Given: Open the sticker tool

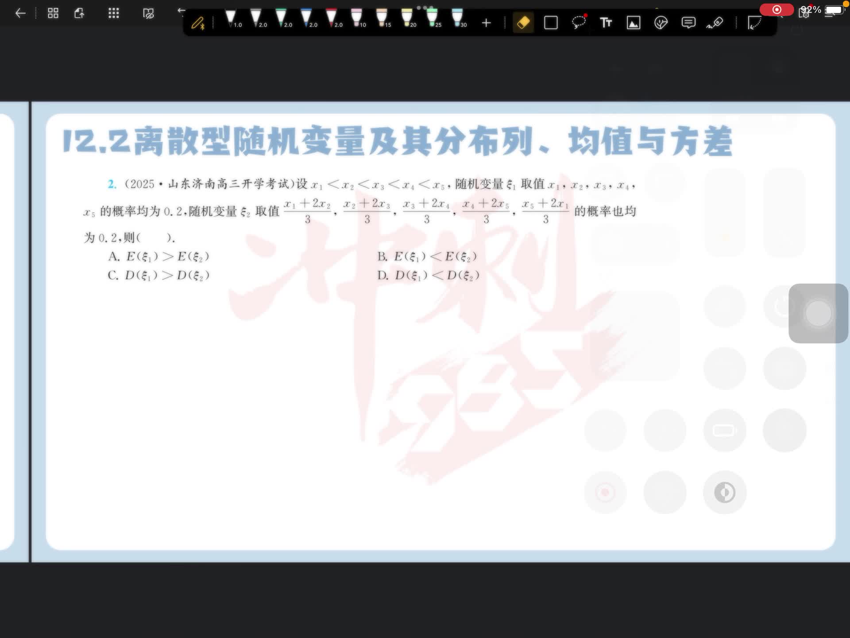Looking at the screenshot, I should coord(661,23).
